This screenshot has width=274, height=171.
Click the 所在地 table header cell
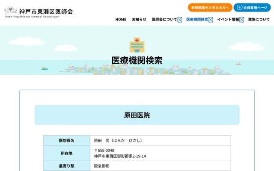(x=66, y=153)
